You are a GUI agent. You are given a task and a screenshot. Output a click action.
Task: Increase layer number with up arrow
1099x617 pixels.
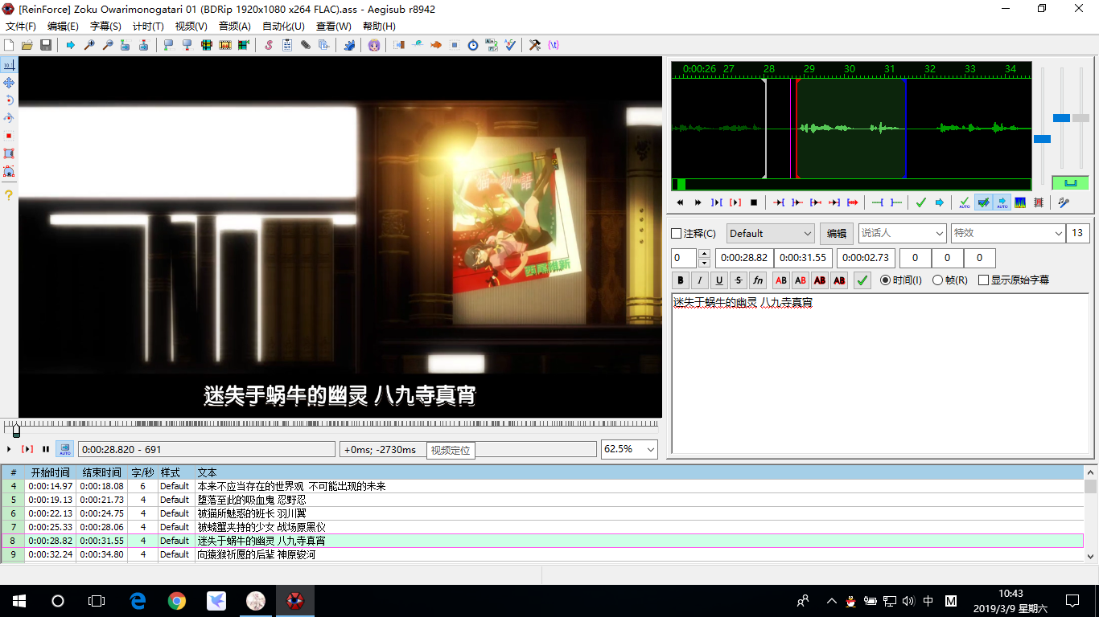704,254
